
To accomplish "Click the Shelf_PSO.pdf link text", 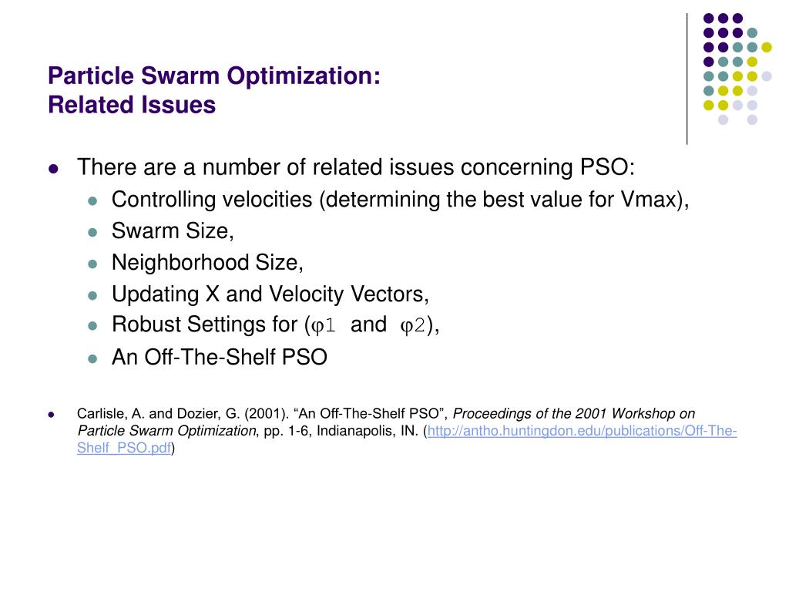I will pyautogui.click(x=123, y=448).
